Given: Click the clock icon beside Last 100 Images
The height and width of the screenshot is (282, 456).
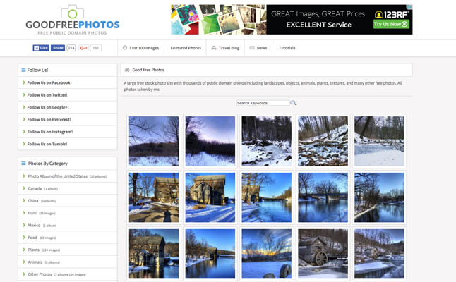Looking at the screenshot, I should click(x=125, y=48).
